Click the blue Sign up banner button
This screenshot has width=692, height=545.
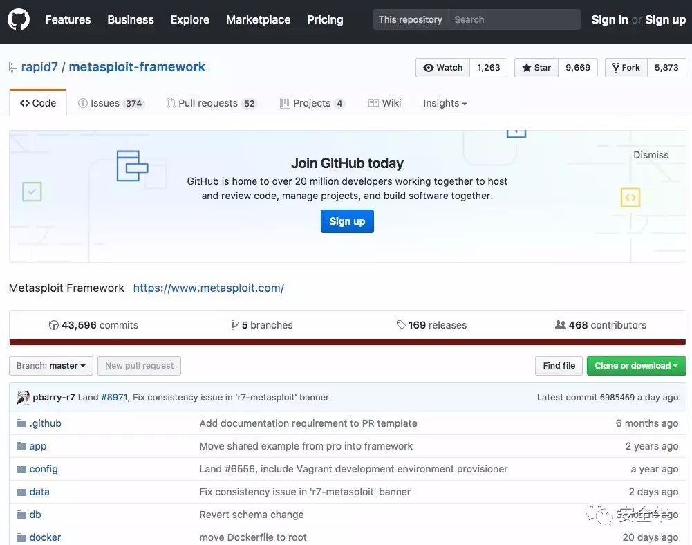pyautogui.click(x=347, y=221)
